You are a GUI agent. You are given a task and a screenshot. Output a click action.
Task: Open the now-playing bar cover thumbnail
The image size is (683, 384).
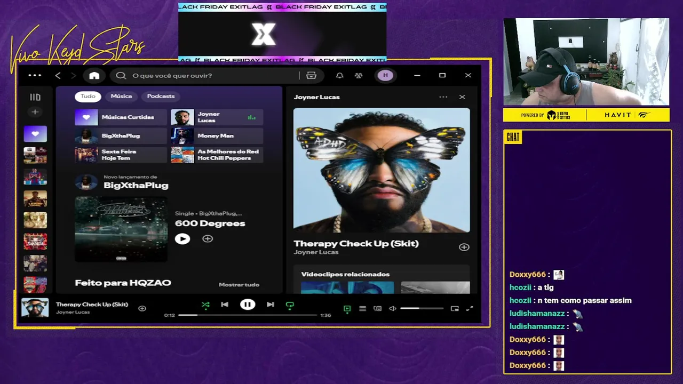coord(35,308)
